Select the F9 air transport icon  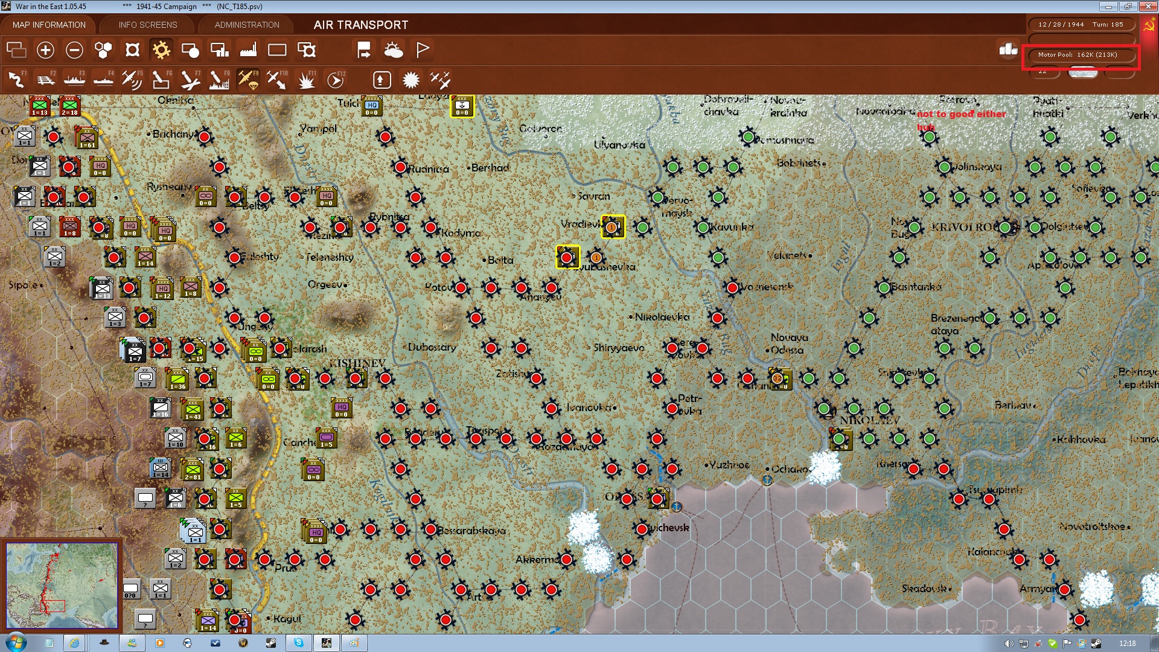248,80
